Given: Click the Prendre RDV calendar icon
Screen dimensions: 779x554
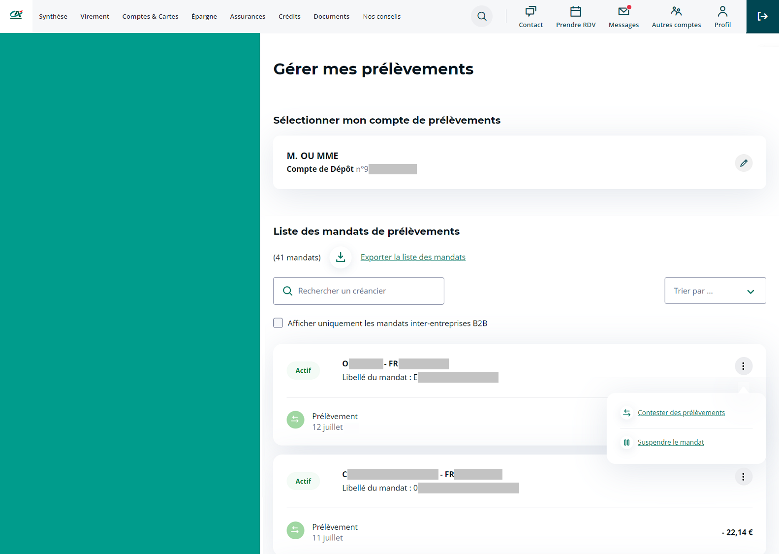Looking at the screenshot, I should pyautogui.click(x=575, y=12).
